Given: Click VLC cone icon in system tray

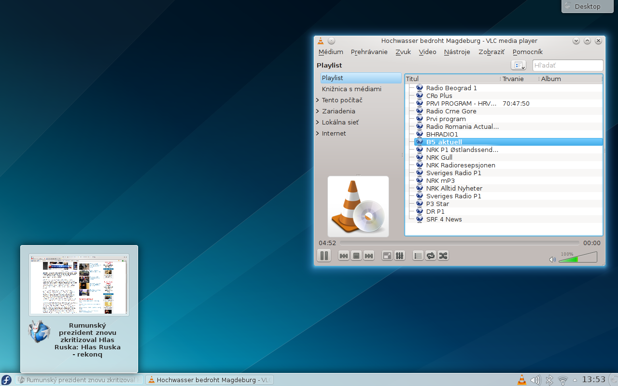Looking at the screenshot, I should click(x=522, y=380).
